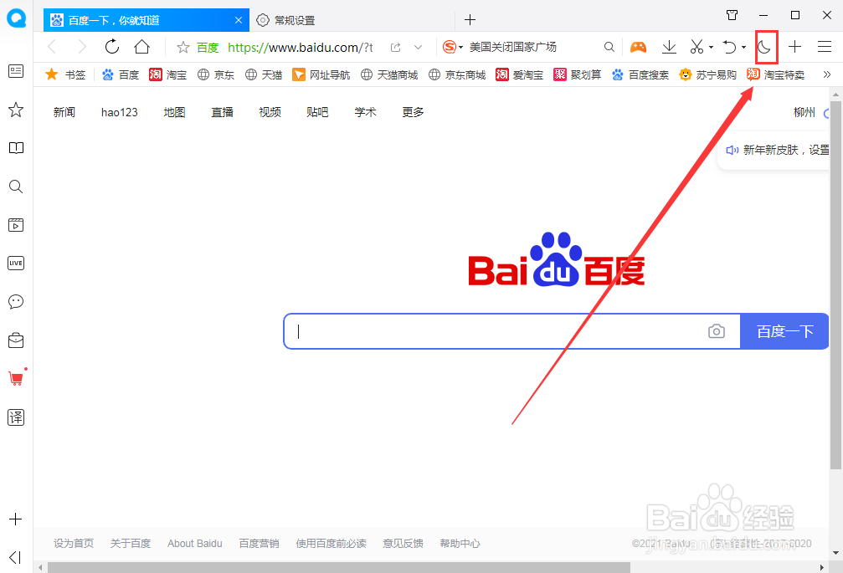Open the 更多 menu on Baidu

413,112
